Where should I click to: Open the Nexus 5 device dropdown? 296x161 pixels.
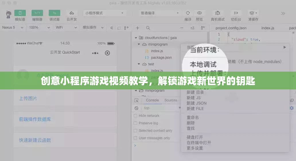click(x=13, y=28)
